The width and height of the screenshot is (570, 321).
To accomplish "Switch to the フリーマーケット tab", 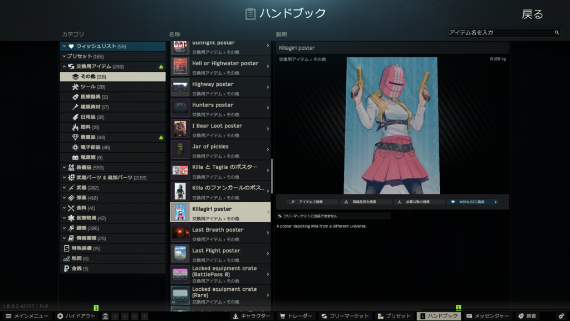I will (x=345, y=316).
